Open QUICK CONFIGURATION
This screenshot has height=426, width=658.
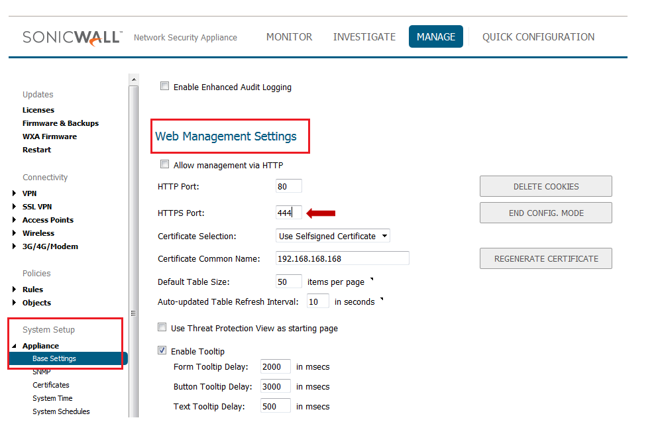pyautogui.click(x=539, y=37)
